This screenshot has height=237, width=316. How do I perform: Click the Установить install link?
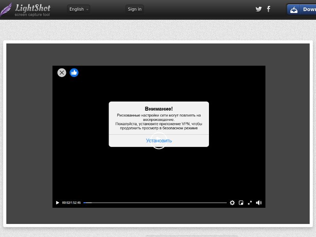click(159, 141)
